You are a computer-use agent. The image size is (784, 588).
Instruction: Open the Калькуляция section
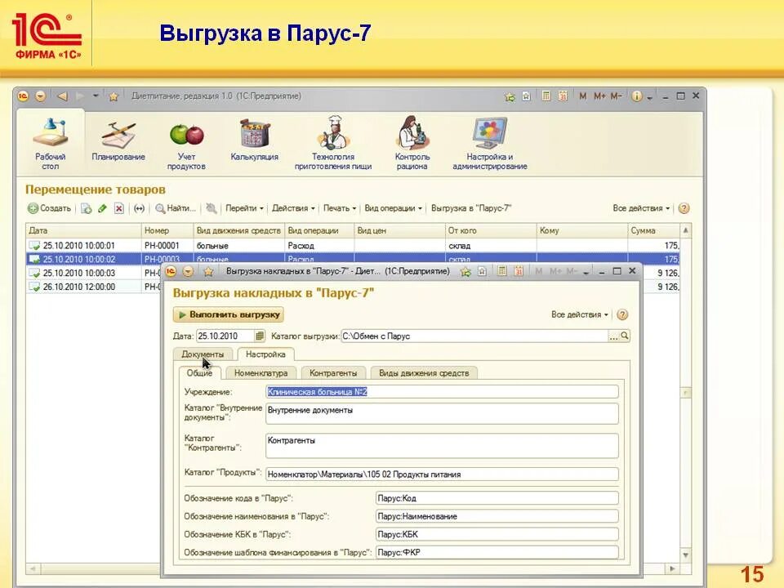click(255, 140)
